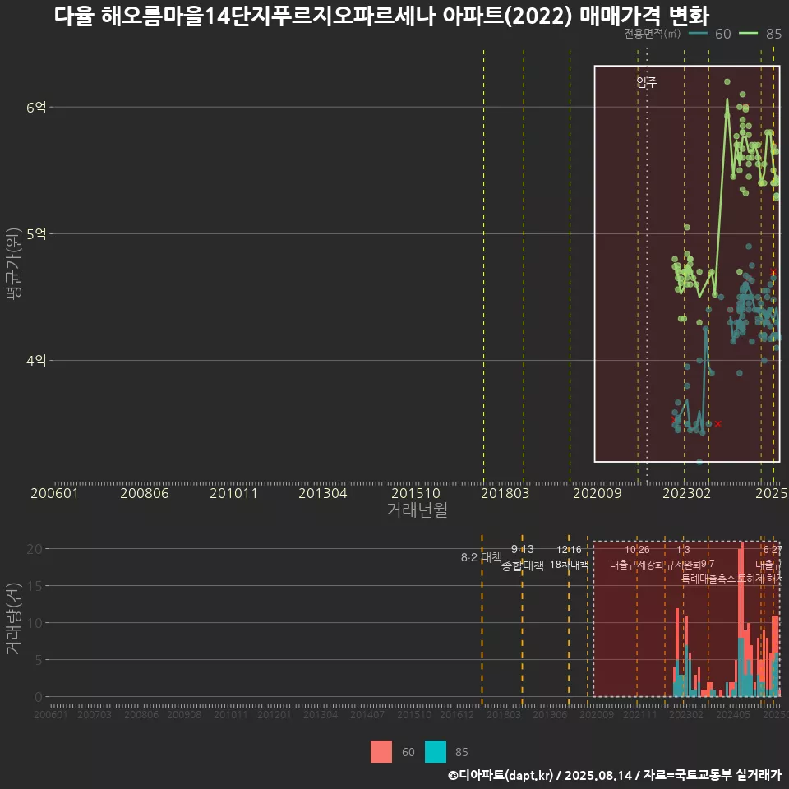Click the 9·13 policy date annotation
Viewport: 789px width, 789px height.
point(523,549)
